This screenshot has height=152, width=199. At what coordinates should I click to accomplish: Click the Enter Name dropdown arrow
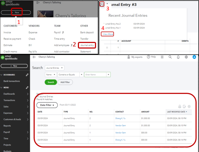[x=108, y=74]
